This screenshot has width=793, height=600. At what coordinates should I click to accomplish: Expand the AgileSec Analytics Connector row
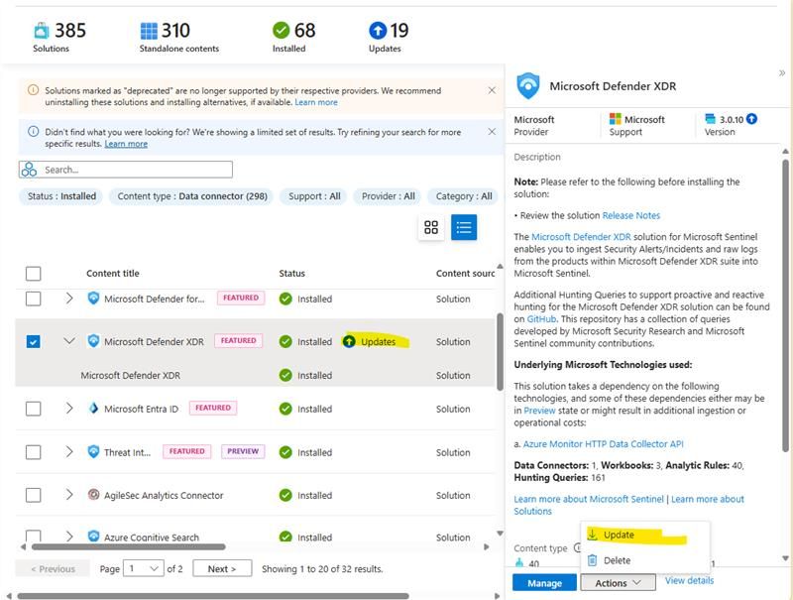tap(69, 495)
